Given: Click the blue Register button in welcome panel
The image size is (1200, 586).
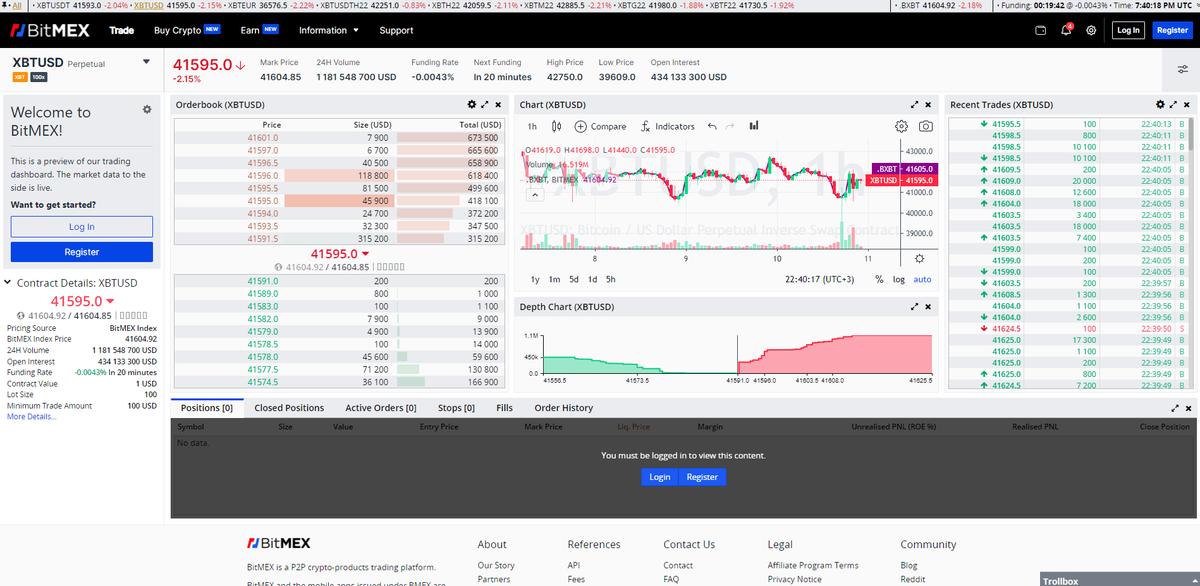Looking at the screenshot, I should coord(82,252).
